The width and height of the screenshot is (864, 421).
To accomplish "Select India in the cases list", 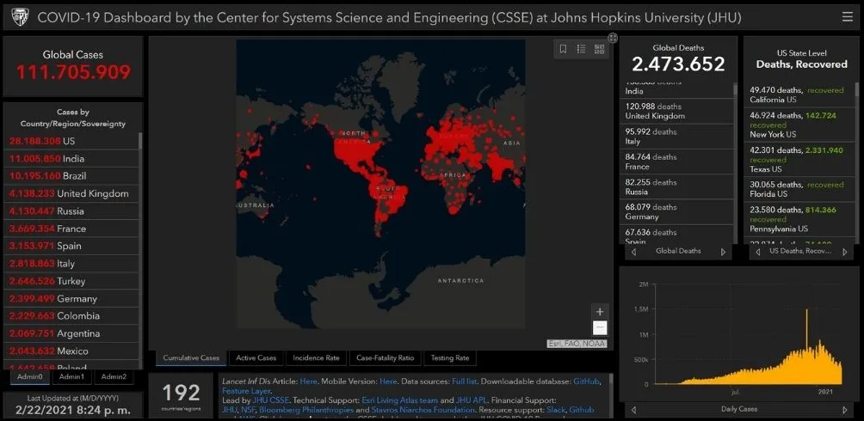I will (x=71, y=158).
